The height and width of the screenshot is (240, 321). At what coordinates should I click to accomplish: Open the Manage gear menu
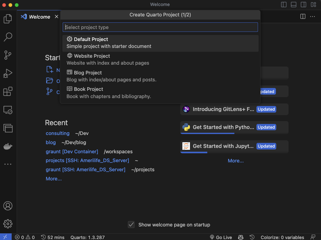pyautogui.click(x=8, y=224)
